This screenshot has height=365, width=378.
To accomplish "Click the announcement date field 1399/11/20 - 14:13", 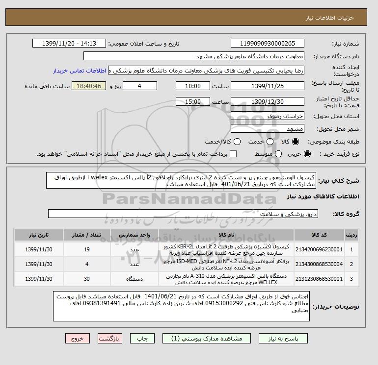I will [69, 43].
